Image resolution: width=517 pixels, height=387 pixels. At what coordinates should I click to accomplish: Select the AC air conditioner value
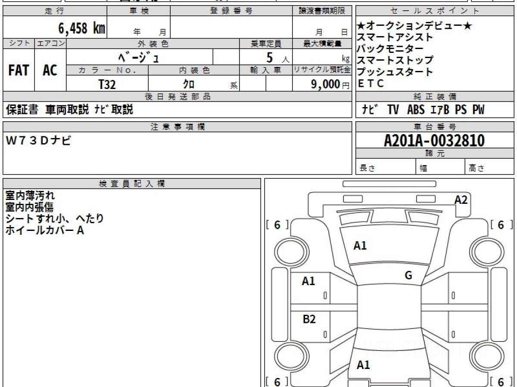50,71
